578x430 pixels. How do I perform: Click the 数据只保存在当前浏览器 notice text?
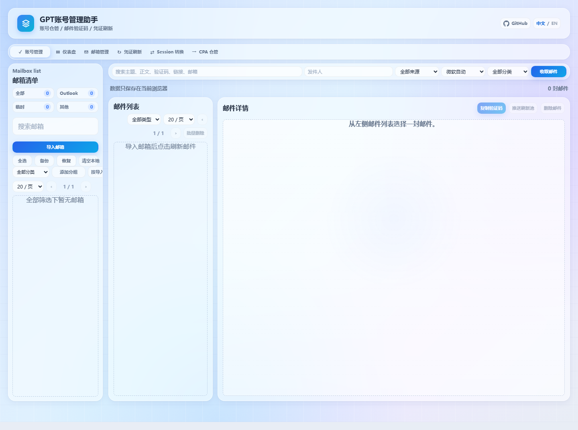[x=139, y=88]
